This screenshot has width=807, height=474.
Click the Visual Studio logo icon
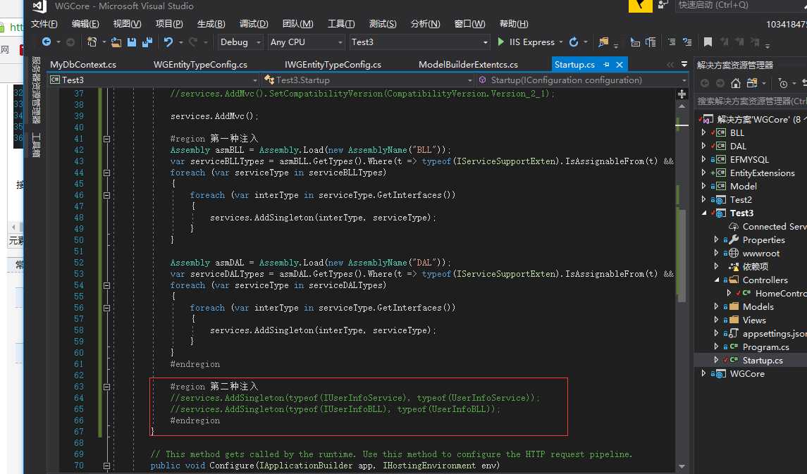[39, 6]
